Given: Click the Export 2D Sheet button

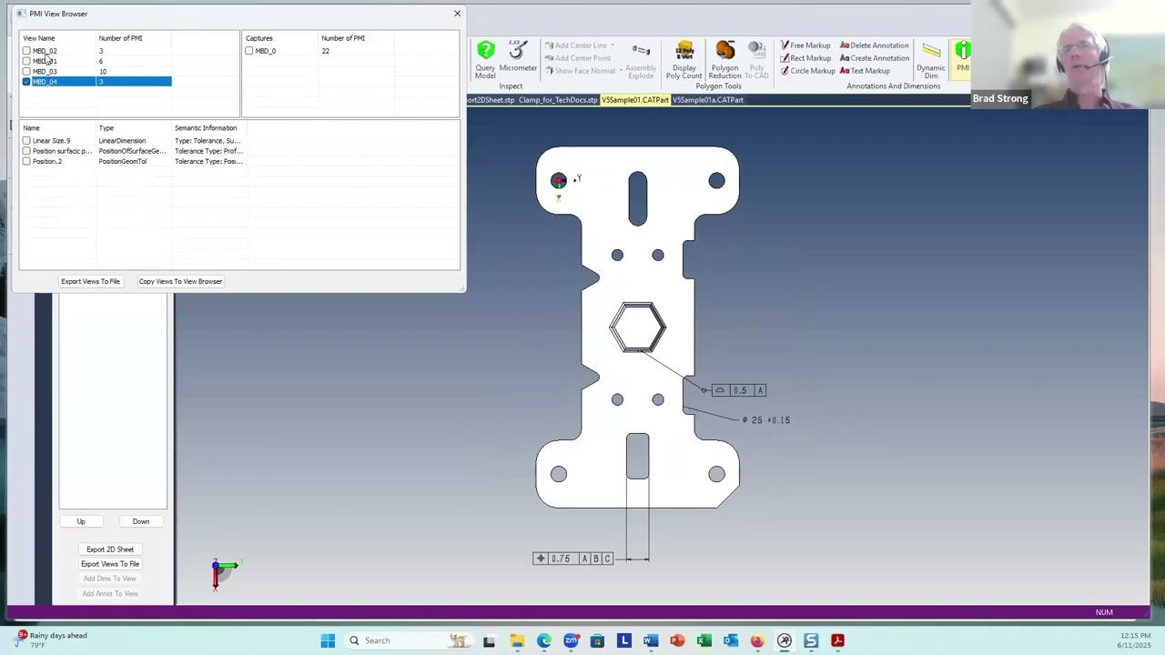Looking at the screenshot, I should (x=110, y=549).
